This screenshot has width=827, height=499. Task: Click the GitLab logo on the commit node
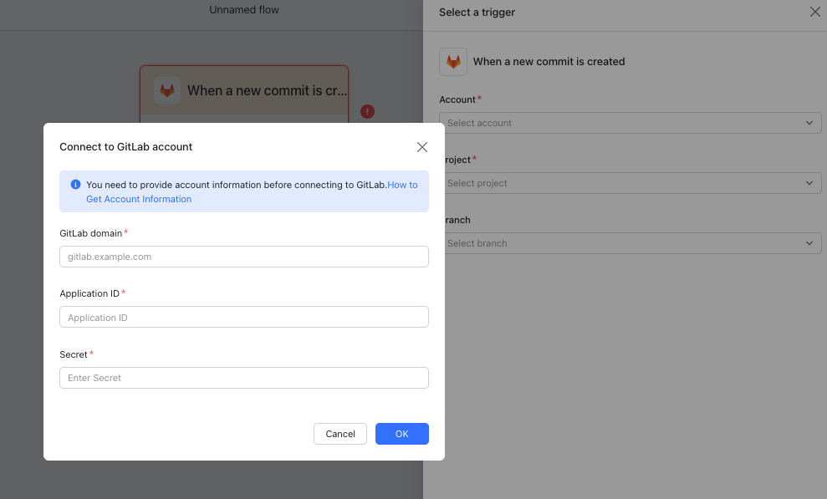click(166, 89)
